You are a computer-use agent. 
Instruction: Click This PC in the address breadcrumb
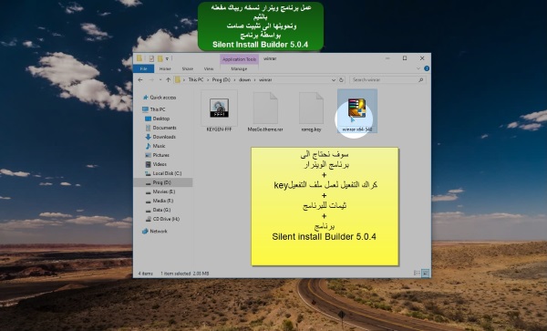196,80
